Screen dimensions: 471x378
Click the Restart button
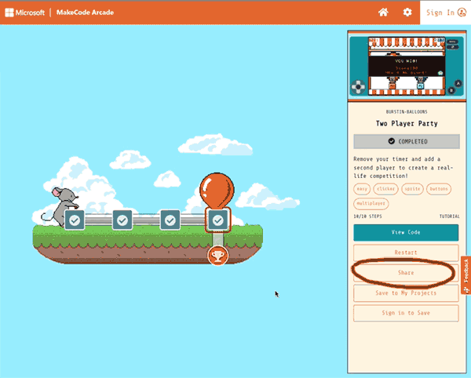click(x=406, y=253)
